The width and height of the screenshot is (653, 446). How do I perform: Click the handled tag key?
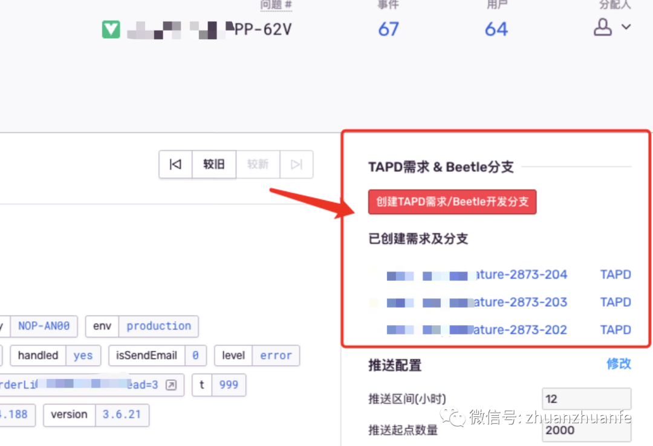coord(38,356)
